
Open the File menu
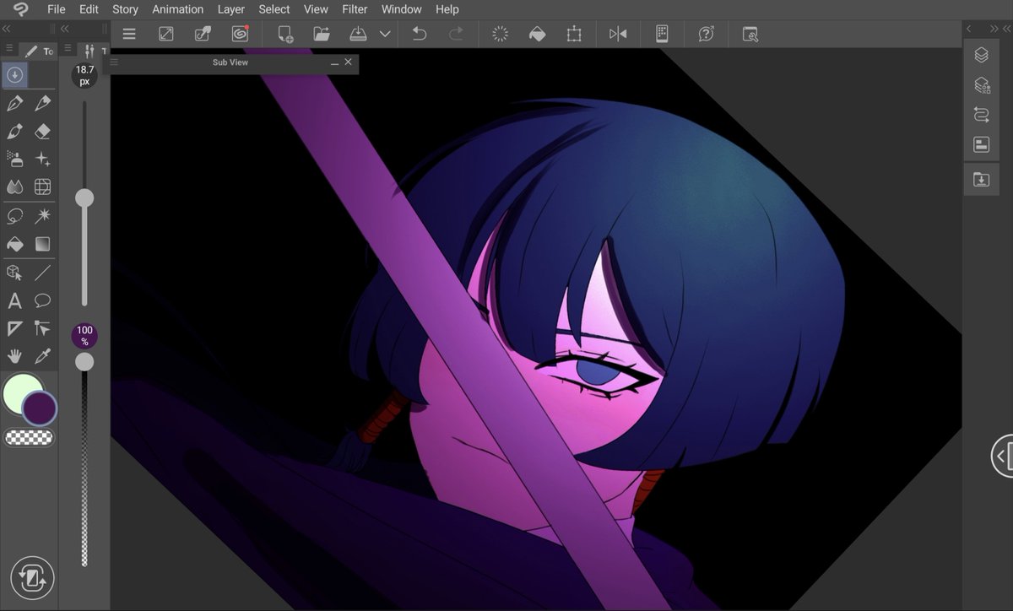(x=57, y=9)
